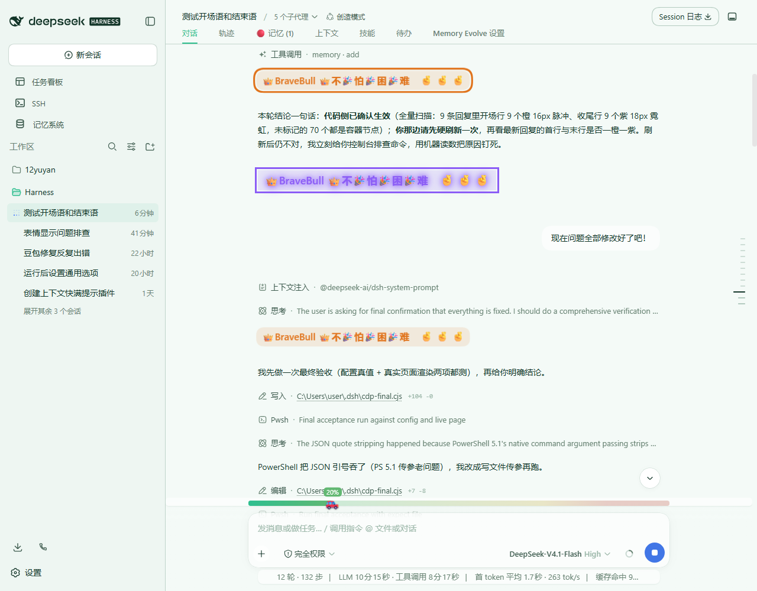
Task: Open workspace filter settings icon
Action: point(131,147)
